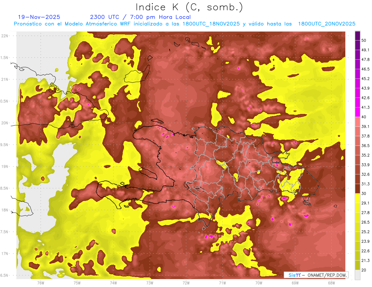Click the "20N" latitude label
The width and height of the screenshot is (372, 287).
(5, 123)
